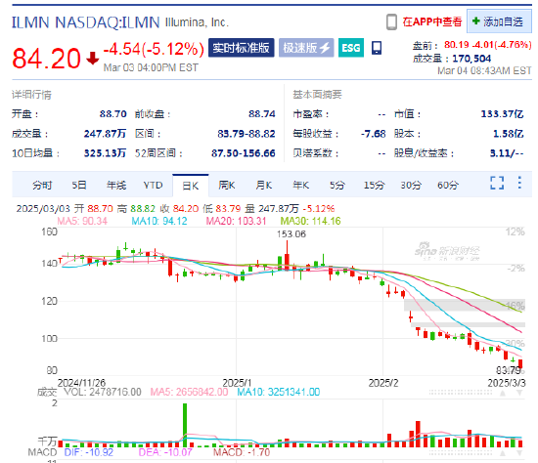Select the 5日 five-day tab
The width and height of the screenshot is (538, 463).
coord(79,186)
